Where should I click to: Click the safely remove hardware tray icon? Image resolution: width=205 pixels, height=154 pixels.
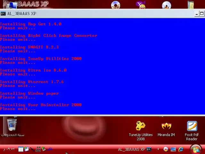click(44, 149)
